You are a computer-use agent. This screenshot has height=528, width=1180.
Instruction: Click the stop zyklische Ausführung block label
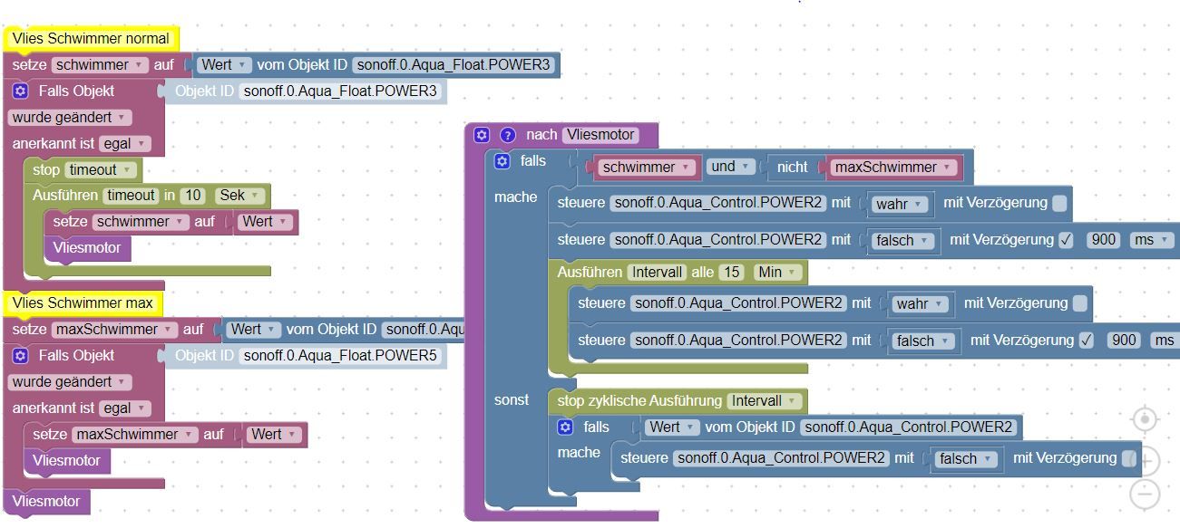click(639, 400)
